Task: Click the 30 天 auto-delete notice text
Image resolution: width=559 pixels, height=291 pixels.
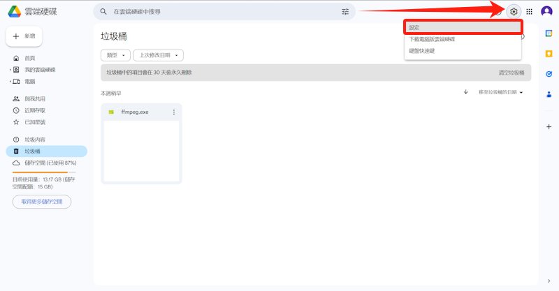Action: tap(149, 73)
